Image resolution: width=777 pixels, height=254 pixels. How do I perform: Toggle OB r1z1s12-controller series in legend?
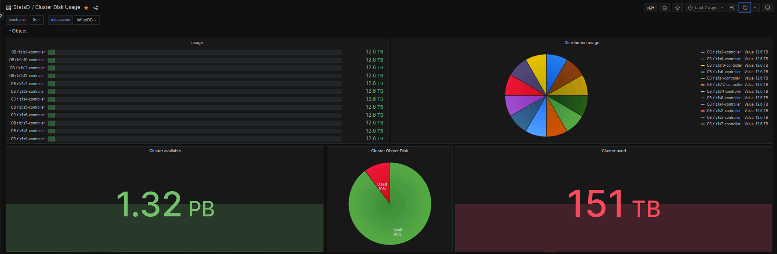725,85
